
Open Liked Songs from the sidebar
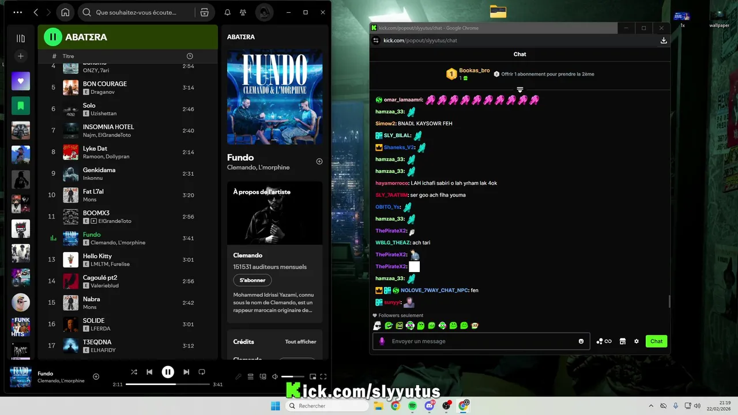tap(21, 81)
